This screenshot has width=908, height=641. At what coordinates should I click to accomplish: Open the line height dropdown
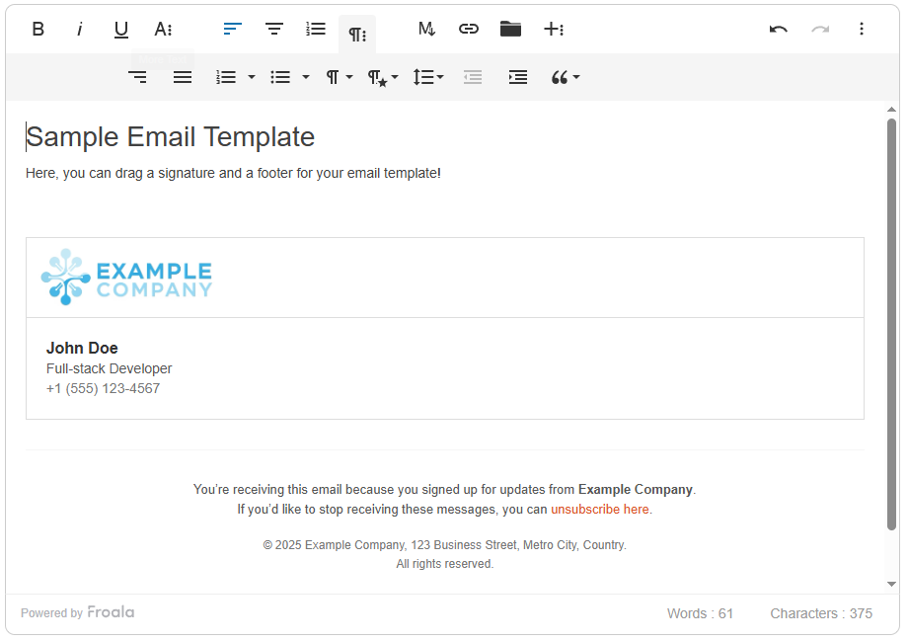tap(428, 77)
